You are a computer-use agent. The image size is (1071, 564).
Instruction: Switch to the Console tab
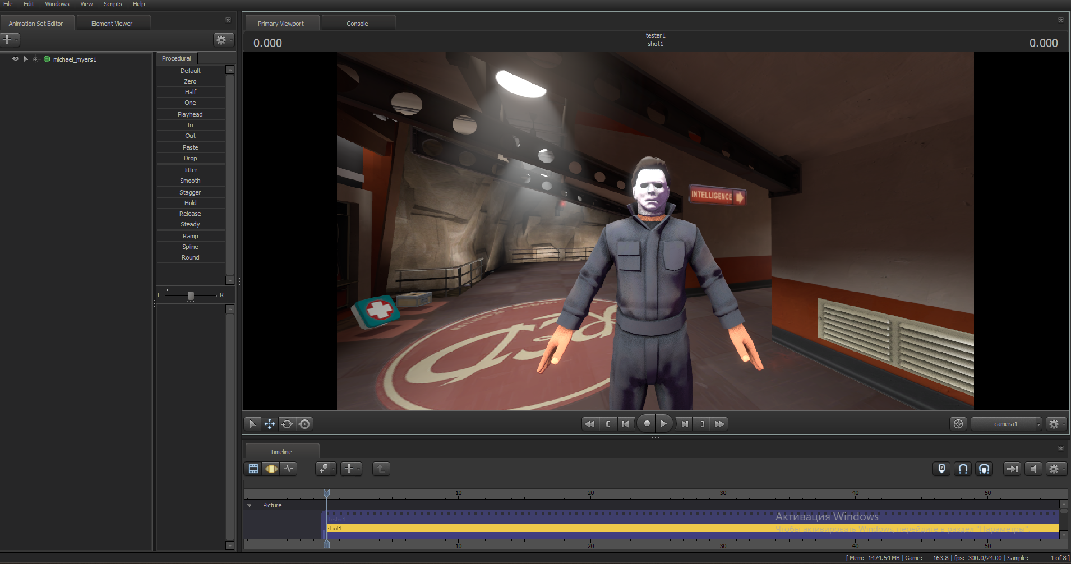357,24
